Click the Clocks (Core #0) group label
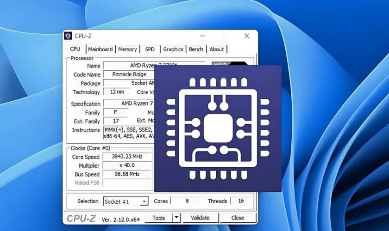The image size is (389, 231). [x=90, y=148]
